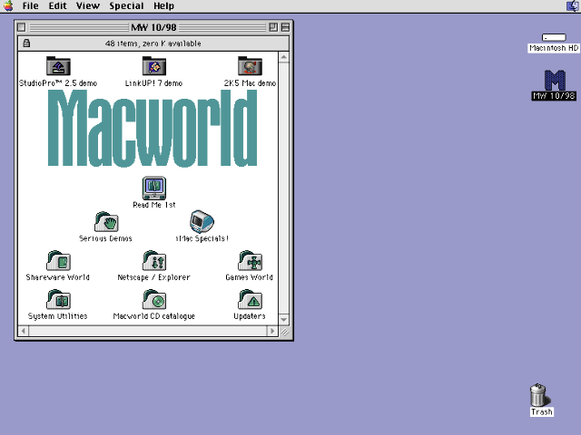Click the 'System Utilities' label text
Viewport: 581px width, 435px height.
point(58,316)
